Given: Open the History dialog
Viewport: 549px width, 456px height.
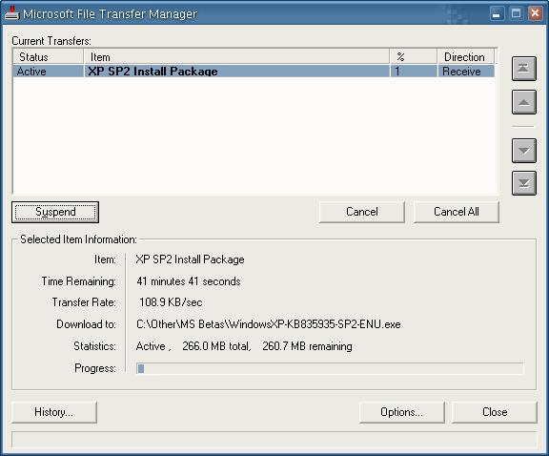Looking at the screenshot, I should (54, 412).
